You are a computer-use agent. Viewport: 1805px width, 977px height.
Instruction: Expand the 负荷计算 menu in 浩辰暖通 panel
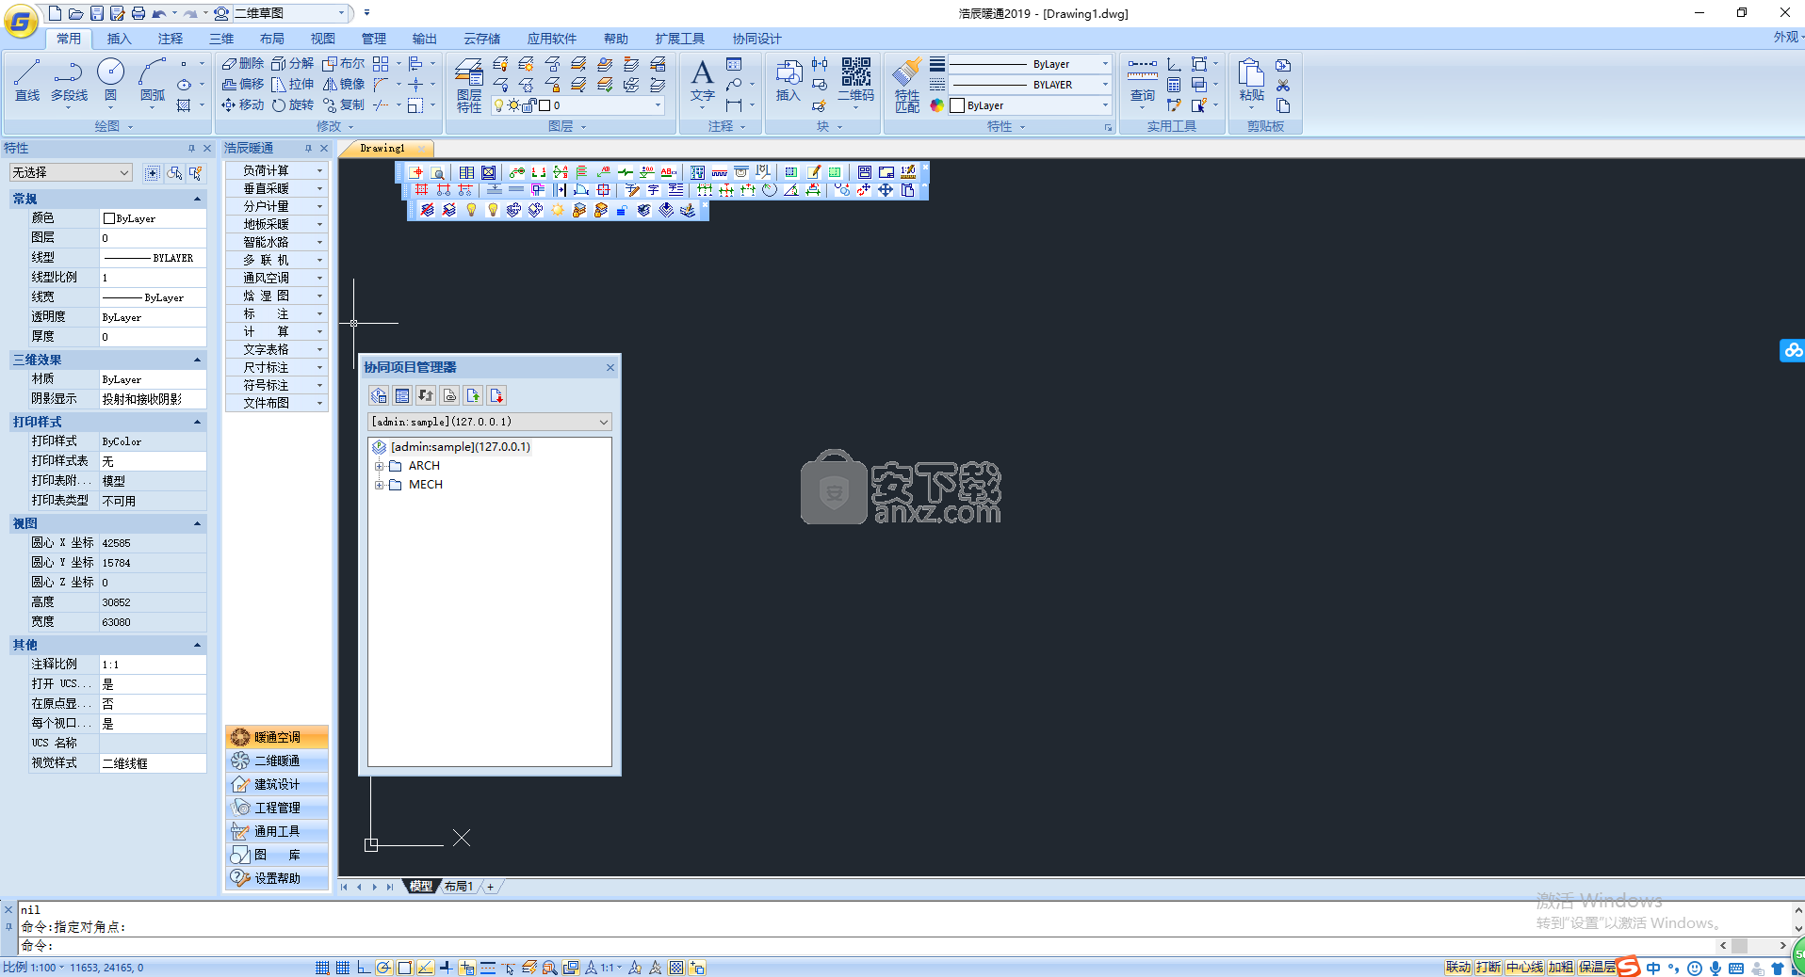click(x=276, y=170)
